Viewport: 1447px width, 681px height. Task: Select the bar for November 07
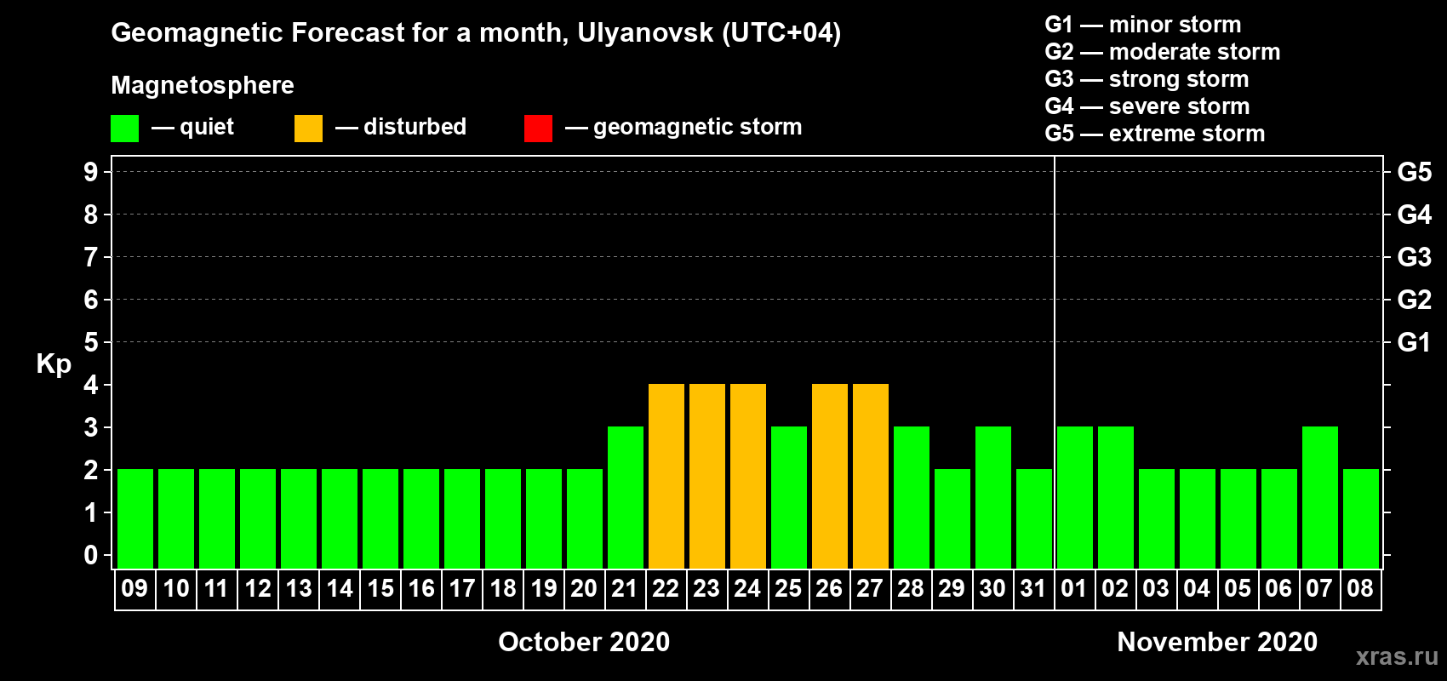click(x=1320, y=497)
